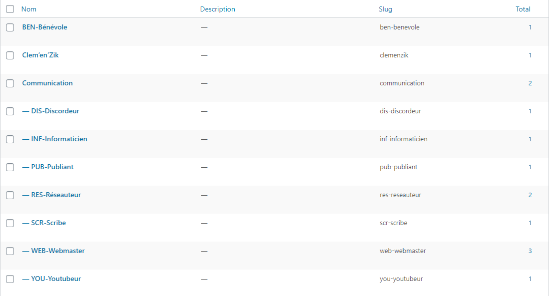View the 3 posts count for WEB-Webmaster
This screenshot has width=549, height=296.
click(x=530, y=251)
